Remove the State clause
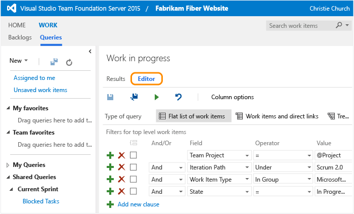The width and height of the screenshot is (354, 214). (122, 191)
